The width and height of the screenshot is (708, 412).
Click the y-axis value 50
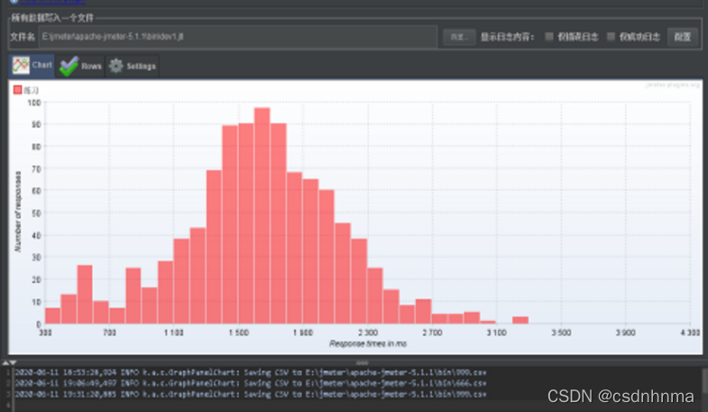pyautogui.click(x=36, y=213)
